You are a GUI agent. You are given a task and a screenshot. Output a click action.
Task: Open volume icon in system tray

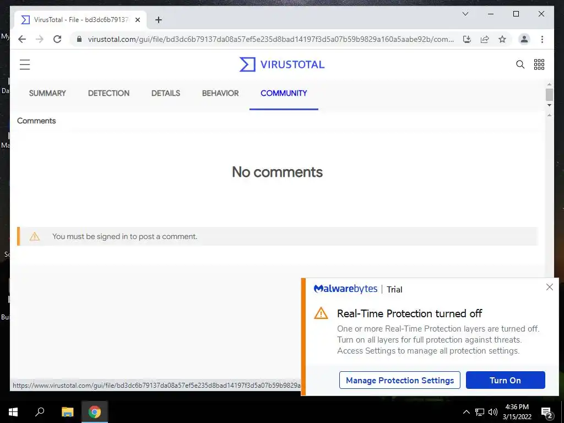coord(493,412)
